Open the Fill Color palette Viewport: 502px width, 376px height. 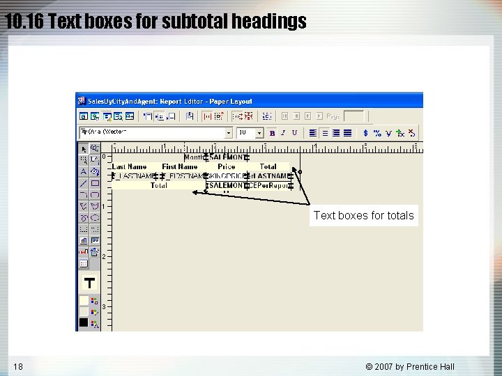(94, 301)
